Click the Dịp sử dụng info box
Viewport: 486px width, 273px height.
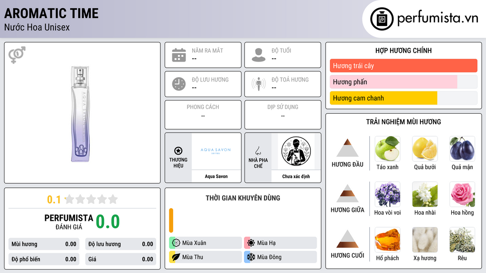(283, 115)
